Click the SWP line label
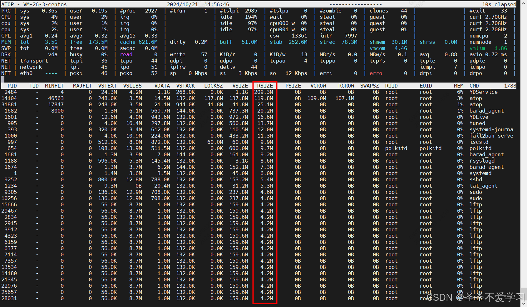The width and height of the screenshot is (527, 307). coord(6,48)
